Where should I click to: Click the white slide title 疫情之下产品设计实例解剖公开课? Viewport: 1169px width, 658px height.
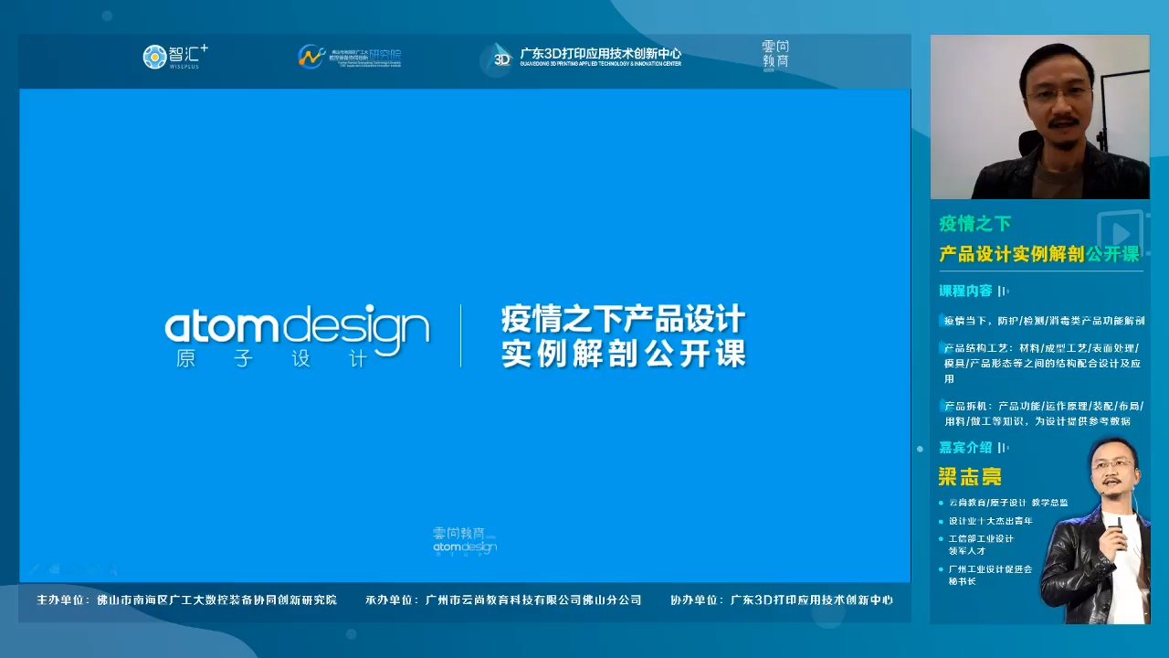coord(624,335)
